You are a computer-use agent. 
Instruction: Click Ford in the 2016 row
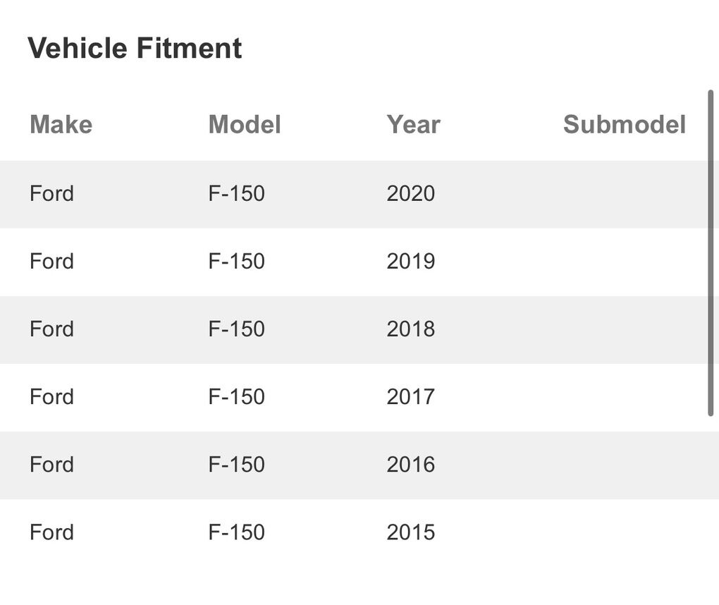point(51,464)
